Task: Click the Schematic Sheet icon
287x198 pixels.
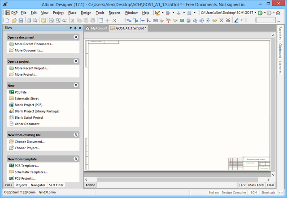Action: (11, 98)
